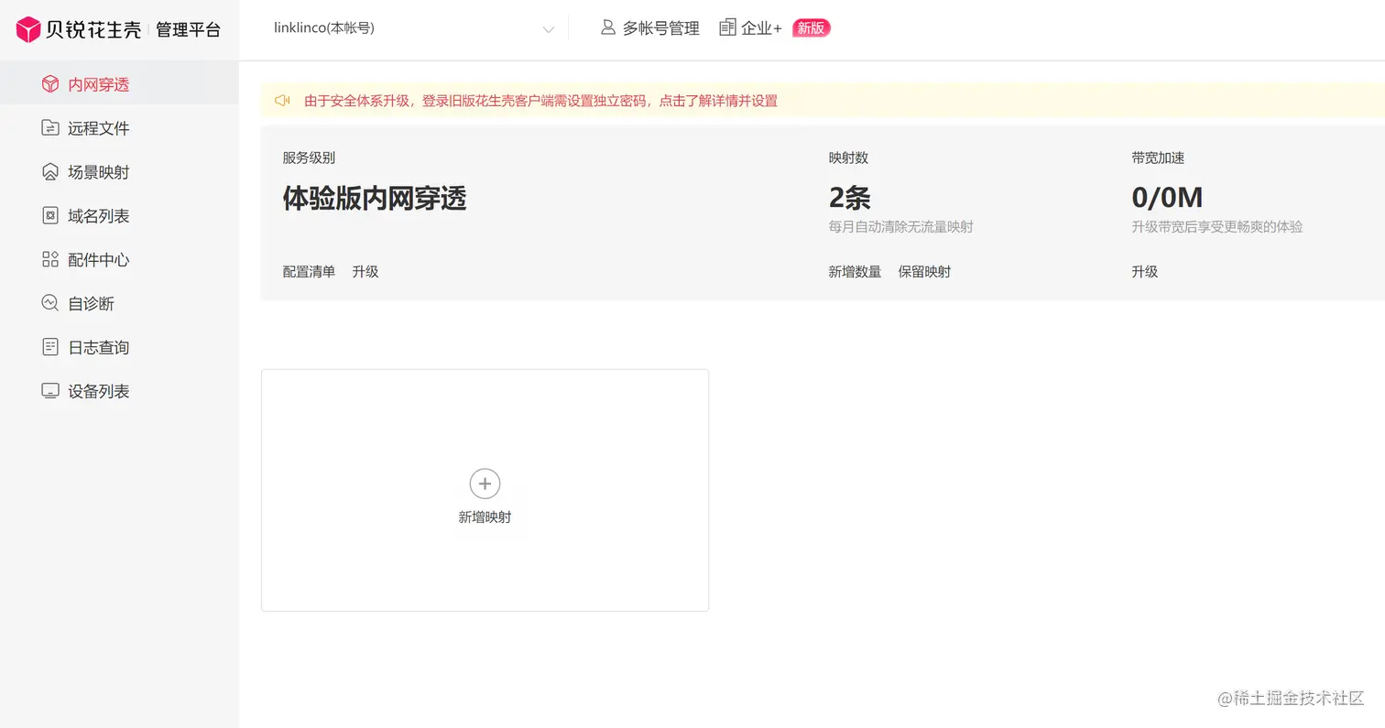1385x728 pixels.
Task: Click the 日志查询 document icon
Action: (x=50, y=347)
